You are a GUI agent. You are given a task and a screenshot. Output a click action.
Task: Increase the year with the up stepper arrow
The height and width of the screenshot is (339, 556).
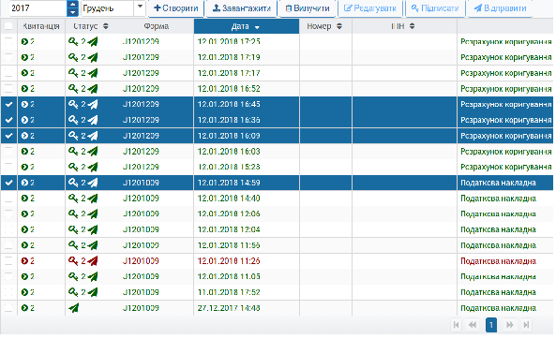(x=72, y=5)
